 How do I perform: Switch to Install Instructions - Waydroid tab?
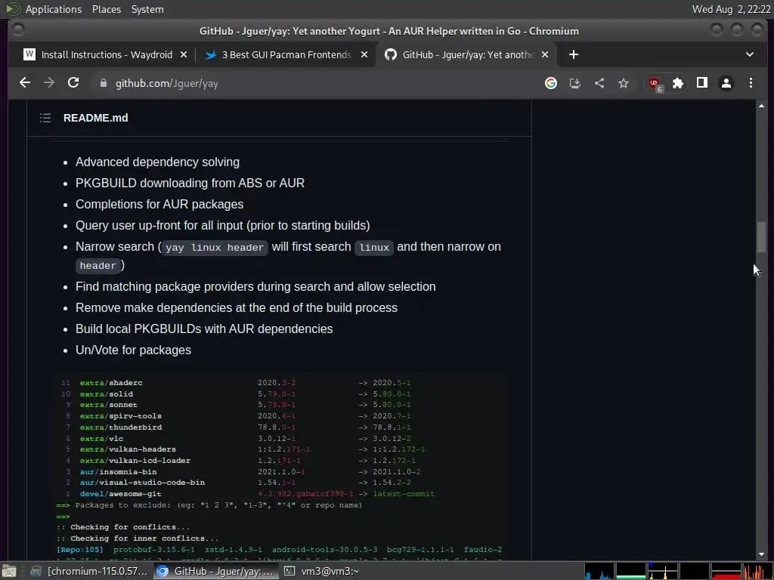pos(107,54)
